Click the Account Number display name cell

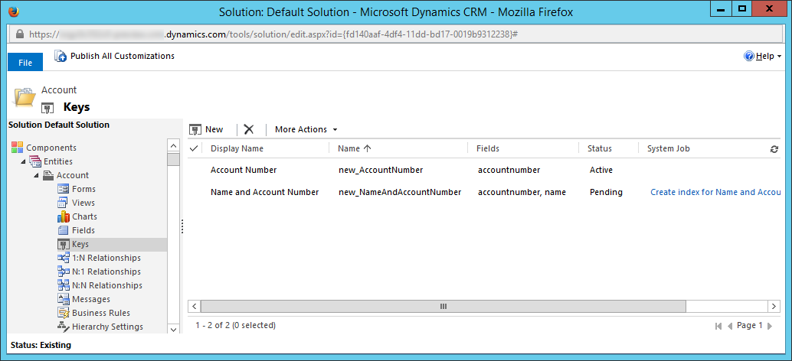(244, 170)
